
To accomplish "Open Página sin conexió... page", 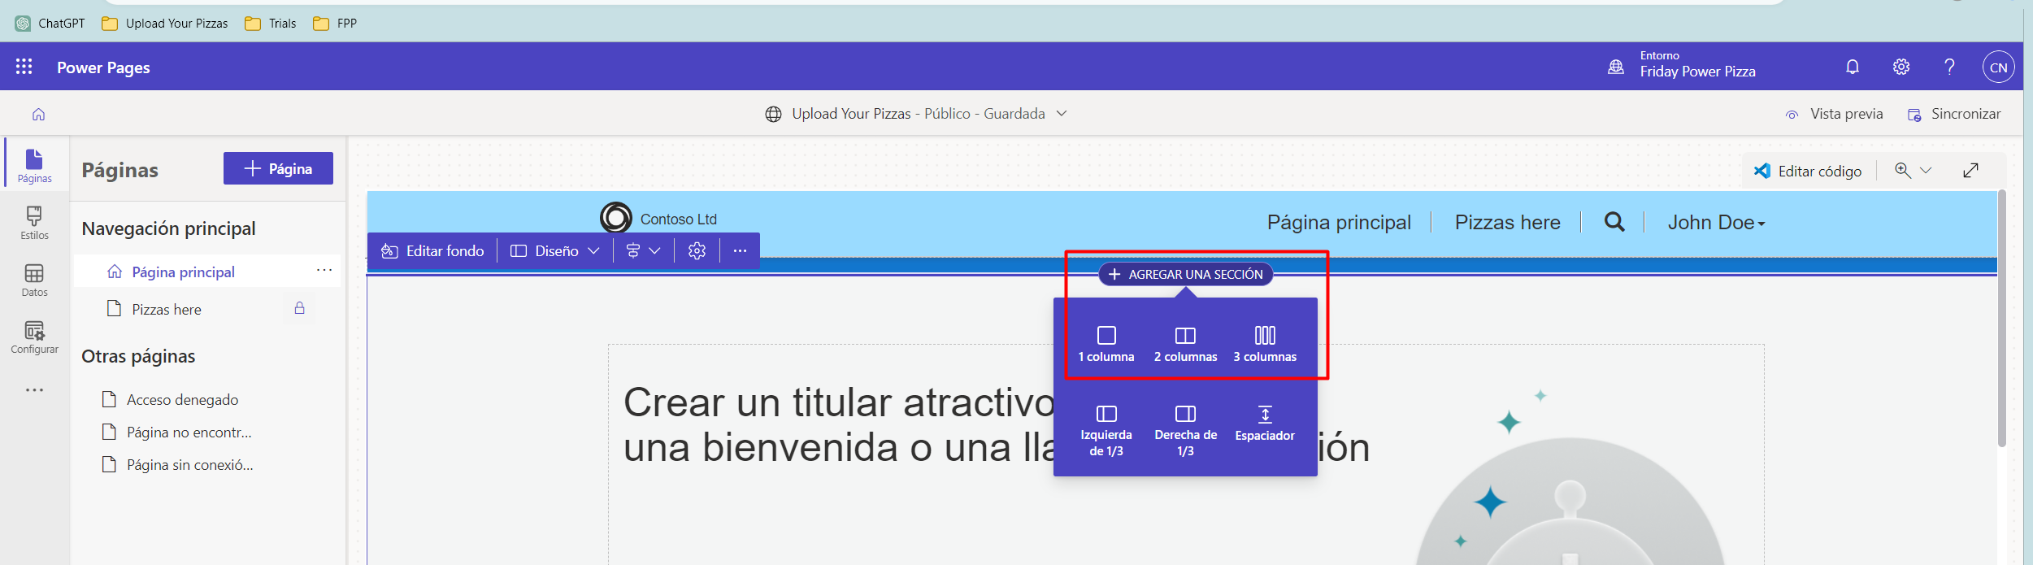I will tap(189, 464).
